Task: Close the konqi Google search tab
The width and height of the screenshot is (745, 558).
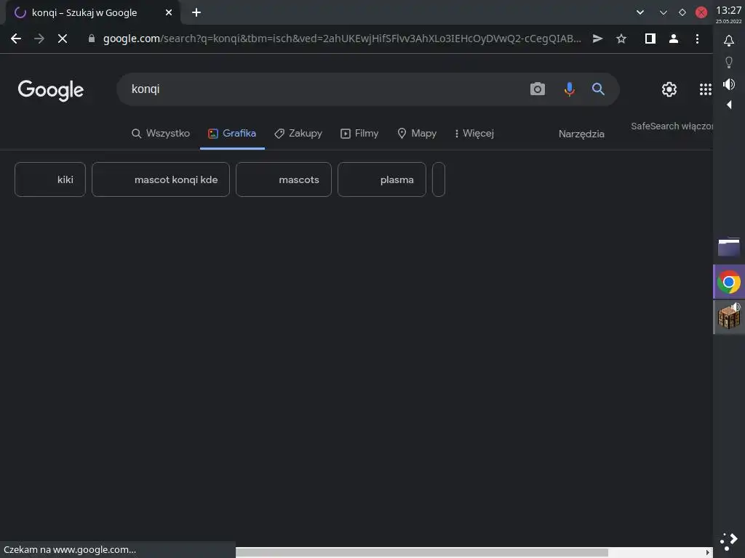Action: [169, 12]
